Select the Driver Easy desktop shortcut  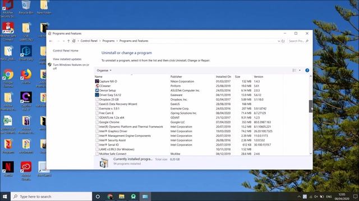[x=26, y=53]
